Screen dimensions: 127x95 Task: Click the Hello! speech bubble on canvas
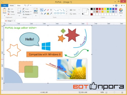coord(29,39)
